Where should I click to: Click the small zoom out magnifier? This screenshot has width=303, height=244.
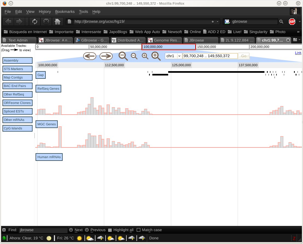(134, 56)
